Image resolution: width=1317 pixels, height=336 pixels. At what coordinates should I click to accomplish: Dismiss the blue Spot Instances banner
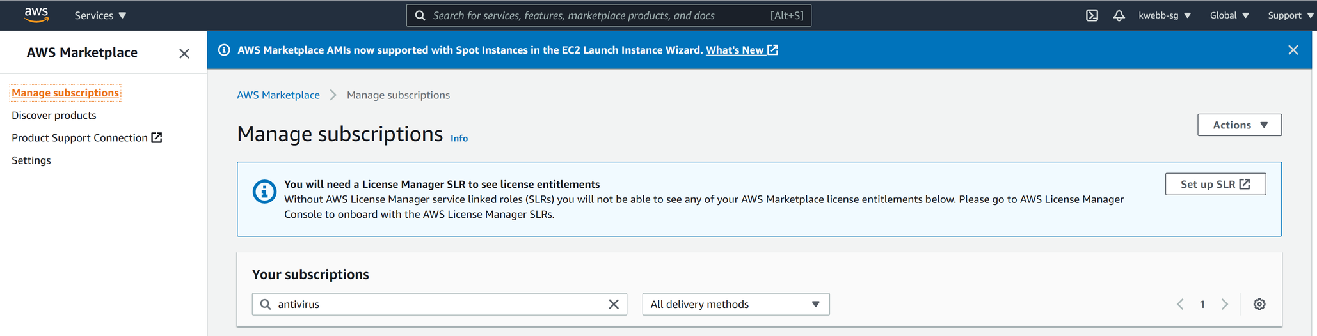[1293, 50]
